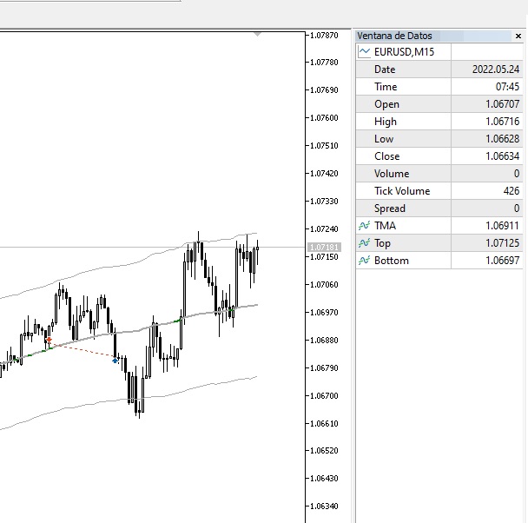Viewport: 528px width, 523px height.
Task: Select the Bottom value 1.06697
Action: pos(503,261)
